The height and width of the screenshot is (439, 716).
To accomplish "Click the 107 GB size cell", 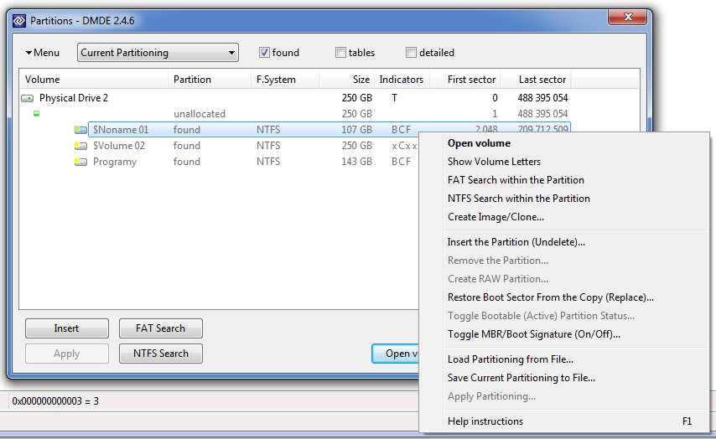I will [x=356, y=130].
